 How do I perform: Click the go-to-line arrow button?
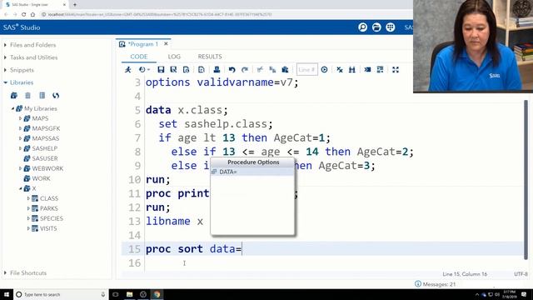pos(324,70)
